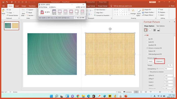Open Windows Start menu on taskbar
The image size is (177, 99).
tap(51, 96)
